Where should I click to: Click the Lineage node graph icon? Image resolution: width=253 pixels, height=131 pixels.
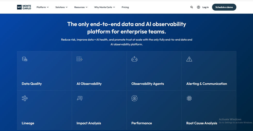pos(25,98)
